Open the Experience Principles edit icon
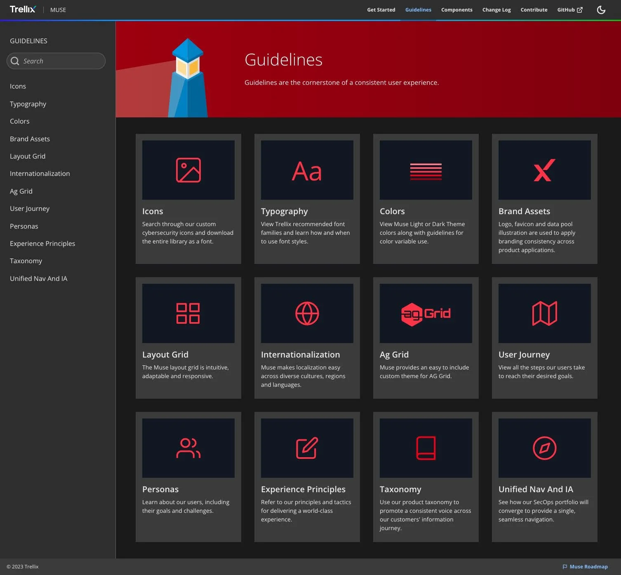Image resolution: width=621 pixels, height=575 pixels. click(x=307, y=448)
